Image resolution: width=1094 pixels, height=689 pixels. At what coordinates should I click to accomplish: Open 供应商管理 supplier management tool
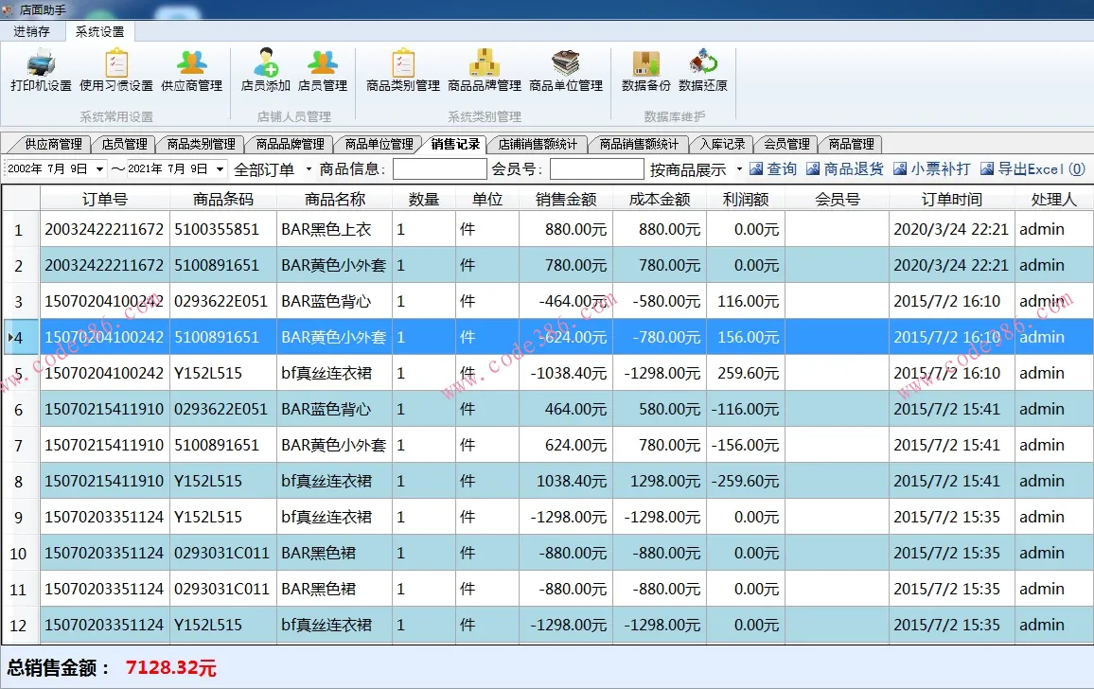coord(191,71)
